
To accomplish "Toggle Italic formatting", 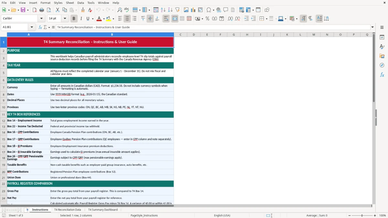I will [81, 19].
